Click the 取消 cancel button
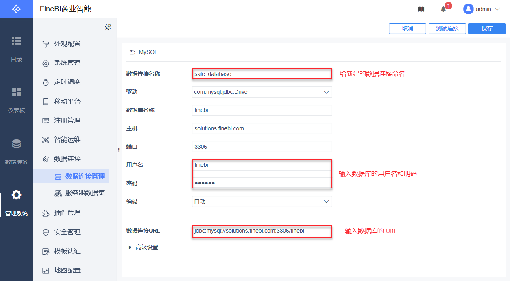 point(408,28)
